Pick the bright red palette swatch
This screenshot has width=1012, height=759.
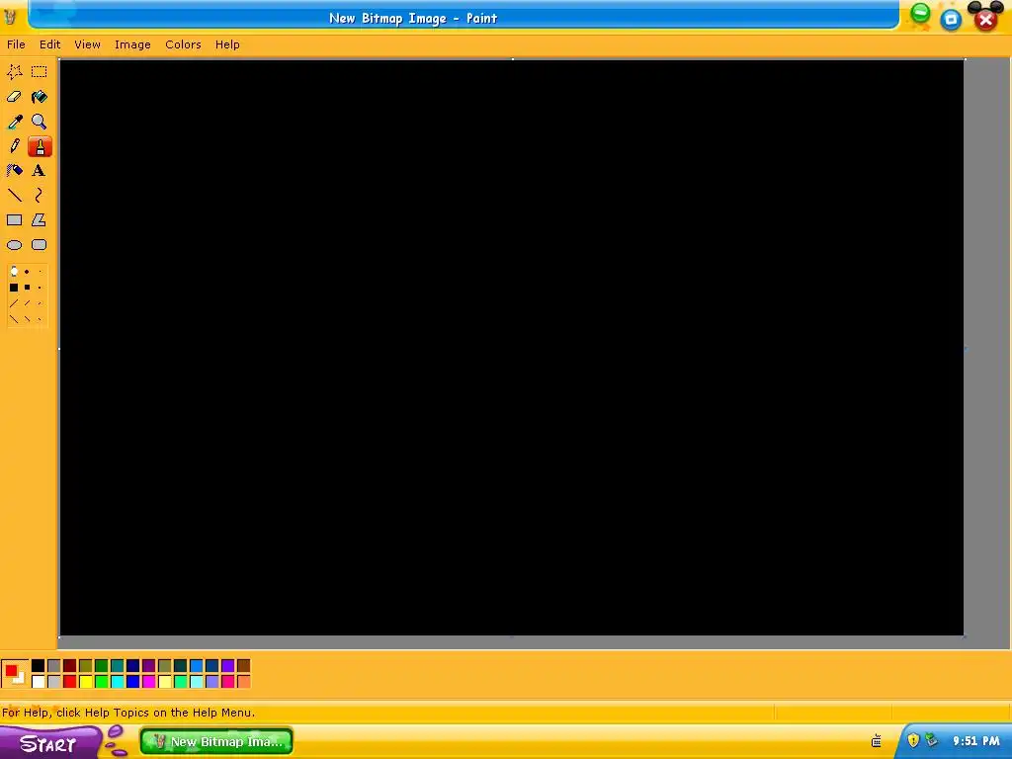click(x=70, y=682)
